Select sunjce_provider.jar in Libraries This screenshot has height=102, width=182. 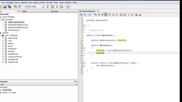15,57
